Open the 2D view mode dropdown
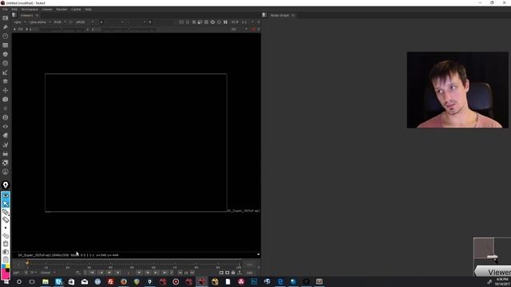511x287 pixels. tap(240, 29)
